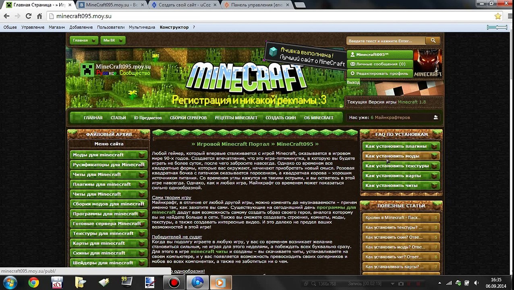Image resolution: width=514 pixels, height=290 pixels.
Task: Click the Minecraft avatar image in profile
Action: pyautogui.click(x=428, y=63)
